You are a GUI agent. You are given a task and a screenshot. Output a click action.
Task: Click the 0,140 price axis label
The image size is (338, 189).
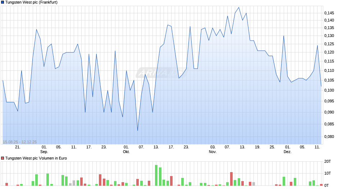click(329, 20)
